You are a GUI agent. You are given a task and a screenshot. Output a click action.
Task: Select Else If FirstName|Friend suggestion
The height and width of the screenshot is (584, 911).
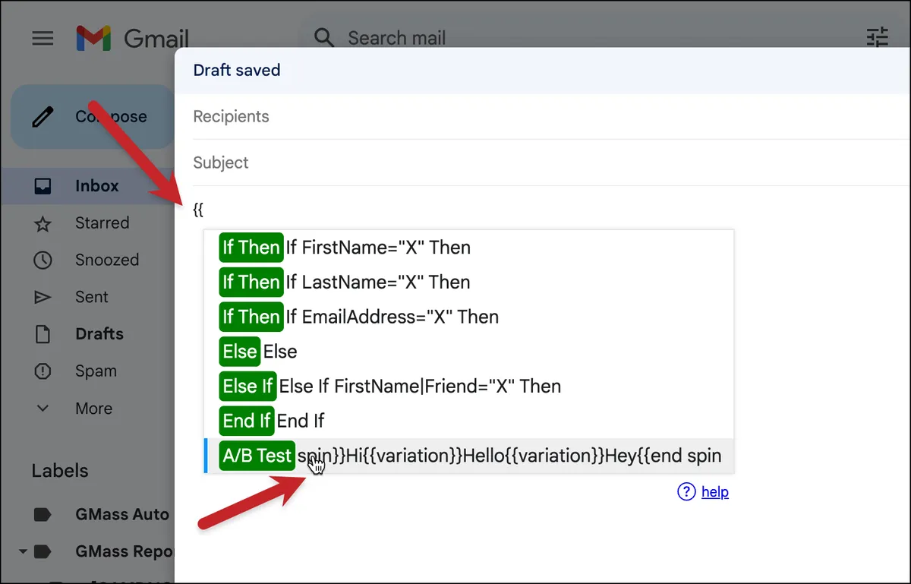468,386
